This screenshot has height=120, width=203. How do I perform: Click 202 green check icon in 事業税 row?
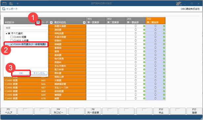pos(164,48)
